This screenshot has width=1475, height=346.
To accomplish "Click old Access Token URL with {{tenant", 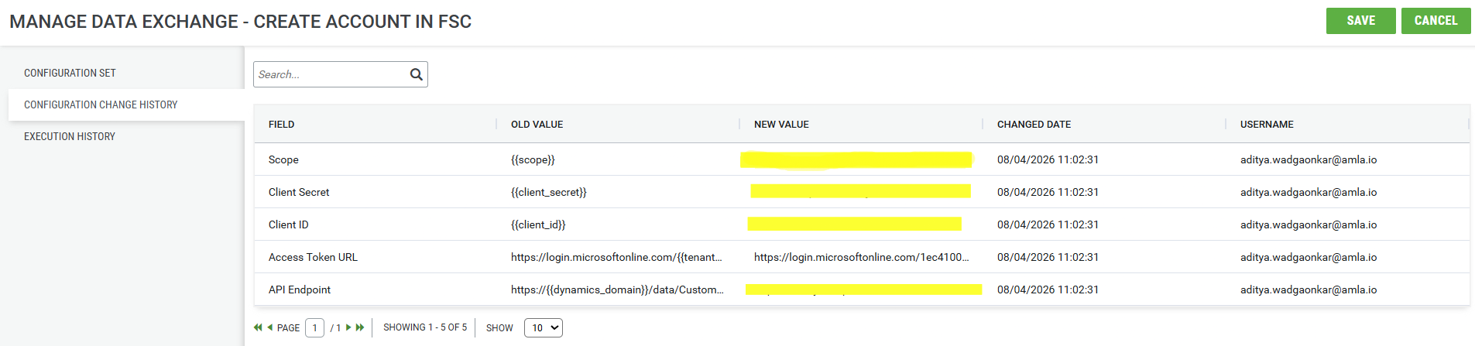I will pos(616,257).
